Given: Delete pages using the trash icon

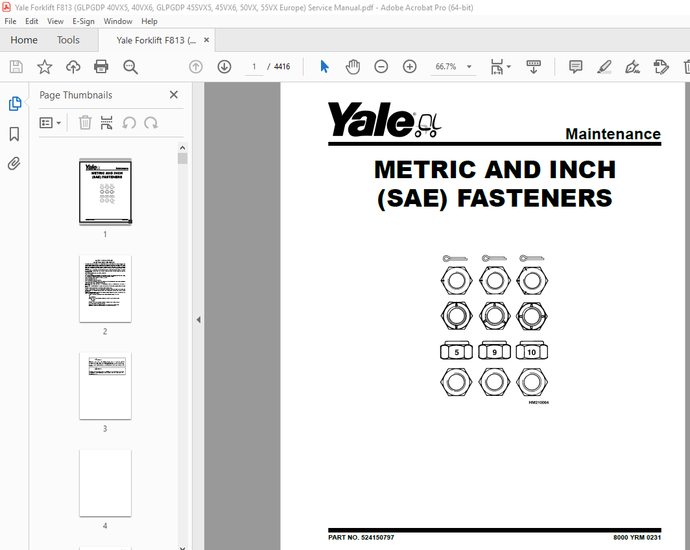Looking at the screenshot, I should coord(85,122).
